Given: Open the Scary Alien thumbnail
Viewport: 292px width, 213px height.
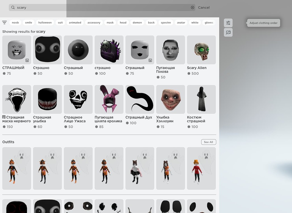Looking at the screenshot, I should click(x=201, y=50).
